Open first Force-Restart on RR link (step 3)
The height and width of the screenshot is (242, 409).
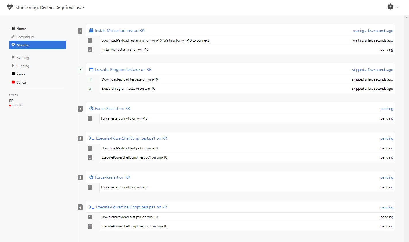coord(112,108)
